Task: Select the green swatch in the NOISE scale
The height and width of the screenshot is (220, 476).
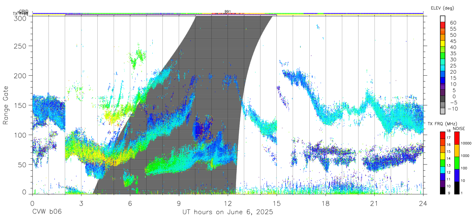Action: pos(457,163)
